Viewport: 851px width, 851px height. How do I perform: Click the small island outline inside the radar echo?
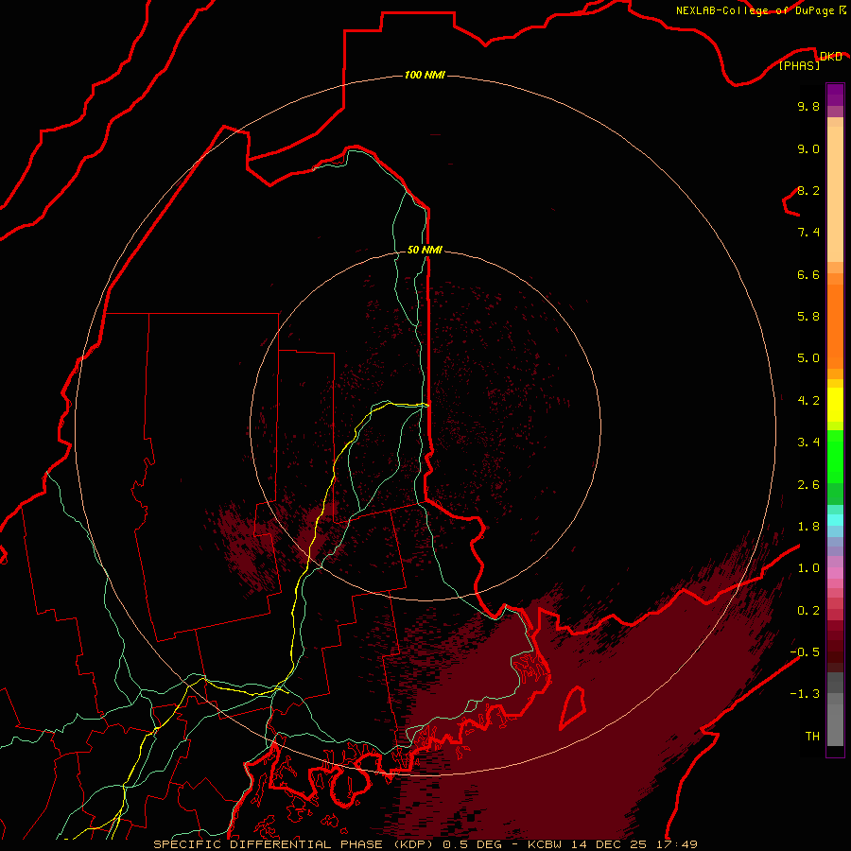point(573,707)
